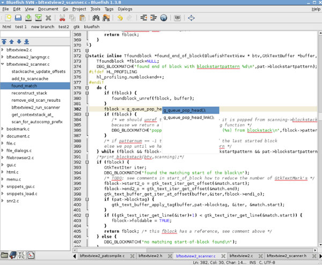Toggle fullscreen with the arrows icon

tap(192, 18)
